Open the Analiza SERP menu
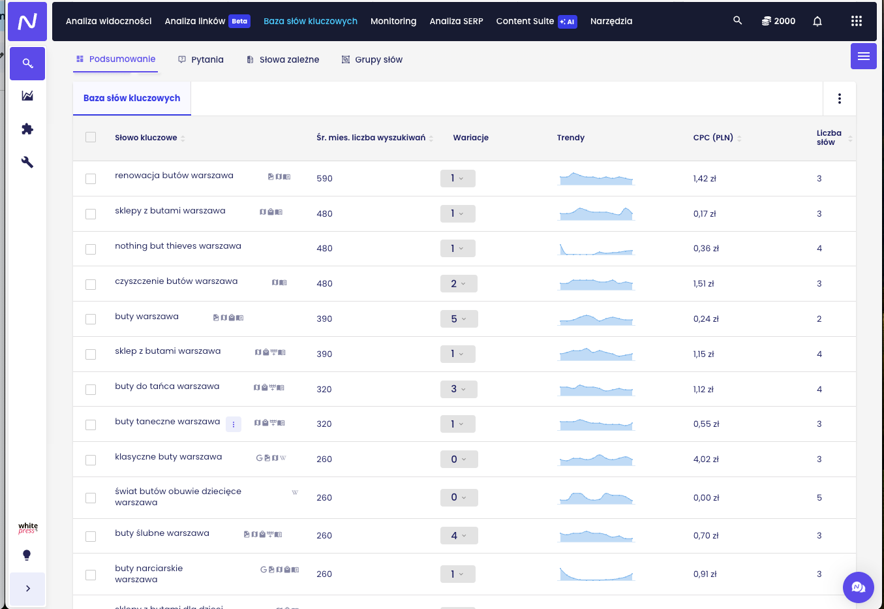The height and width of the screenshot is (609, 884). (x=456, y=21)
